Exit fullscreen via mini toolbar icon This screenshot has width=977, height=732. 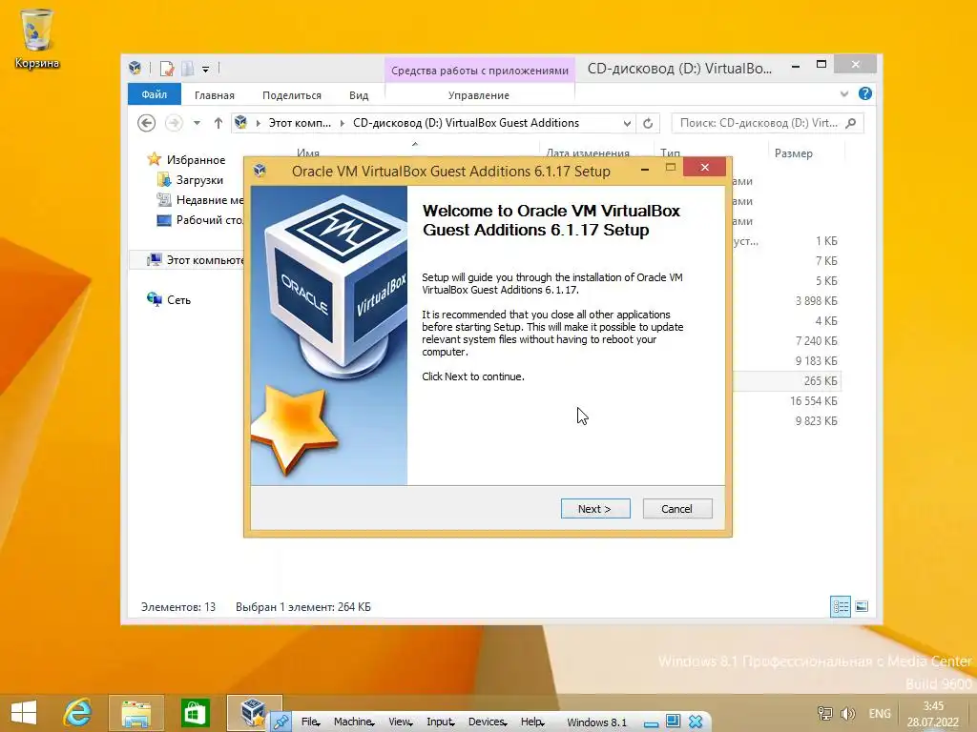(x=673, y=722)
